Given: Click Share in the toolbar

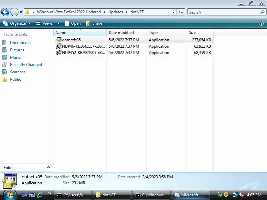Looking at the screenshot, I should [94, 23].
